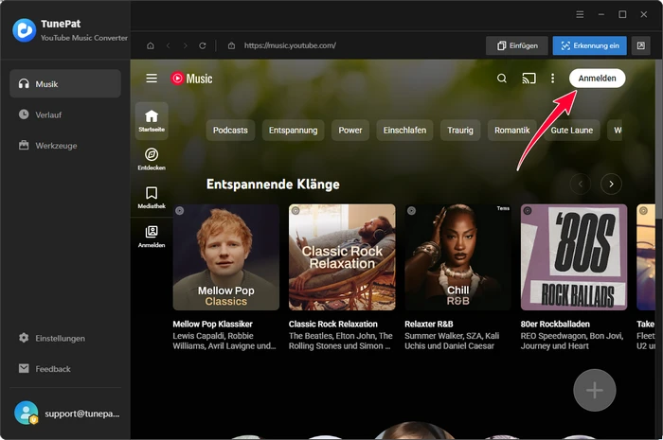Select the Gute Laune chip
The width and height of the screenshot is (663, 440).
tap(572, 130)
